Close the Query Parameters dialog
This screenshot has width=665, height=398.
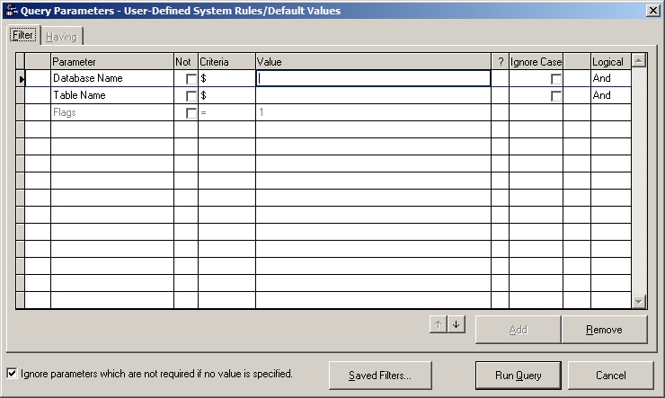tap(652, 10)
